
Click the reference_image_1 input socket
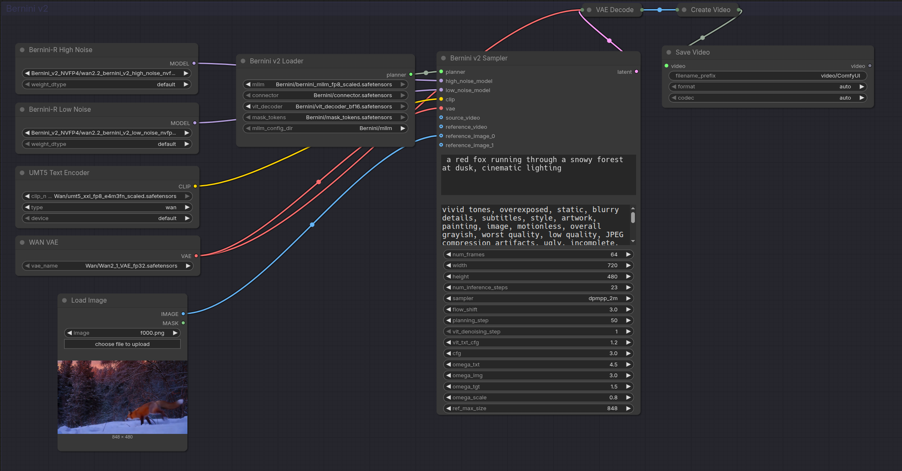[441, 145]
